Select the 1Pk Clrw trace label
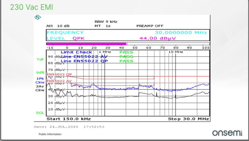Screen dimensions: 249x141 [40, 80]
